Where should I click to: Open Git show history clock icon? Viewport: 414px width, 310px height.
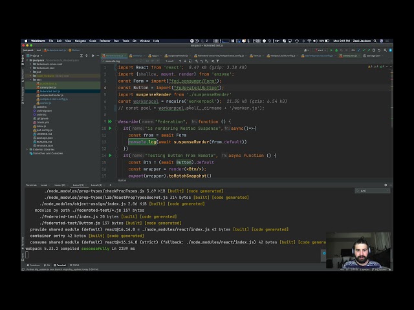pyautogui.click(x=374, y=50)
